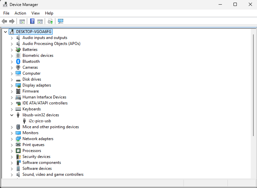Expand the Network adapters chevron
257x188 pixels.
[x=12, y=139]
